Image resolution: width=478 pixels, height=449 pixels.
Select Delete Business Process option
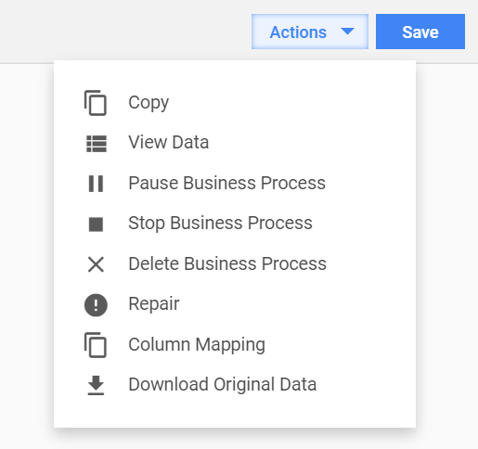[235, 263]
